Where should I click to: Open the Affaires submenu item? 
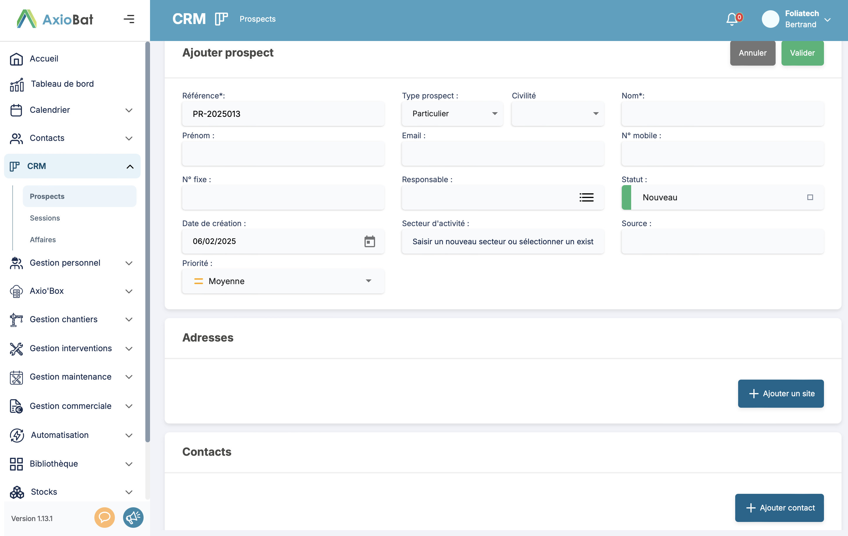coord(42,240)
